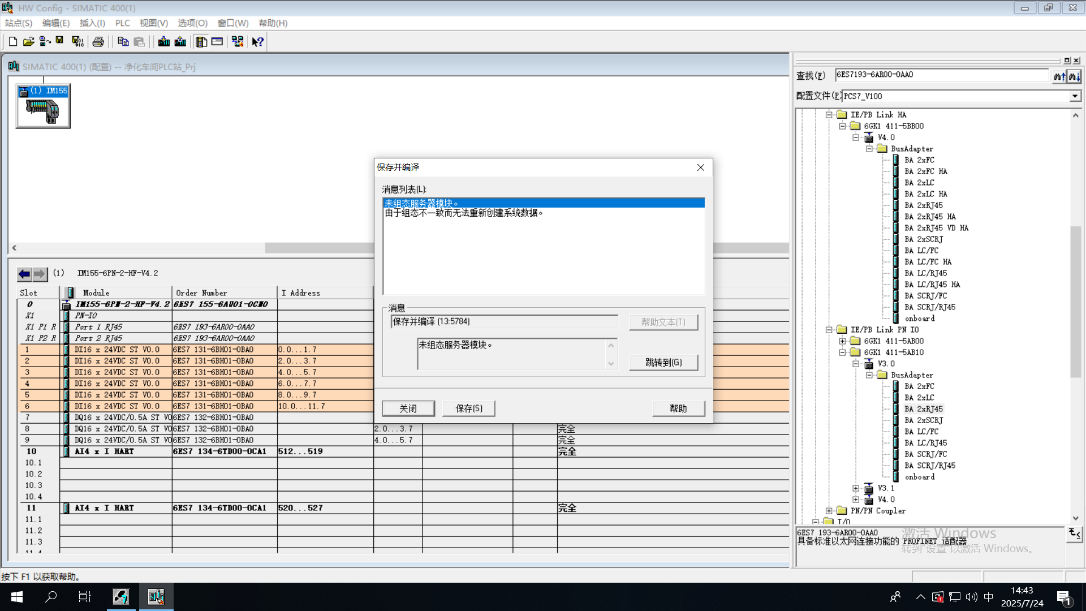Open the PLC menu
The image size is (1086, 611).
pos(123,23)
